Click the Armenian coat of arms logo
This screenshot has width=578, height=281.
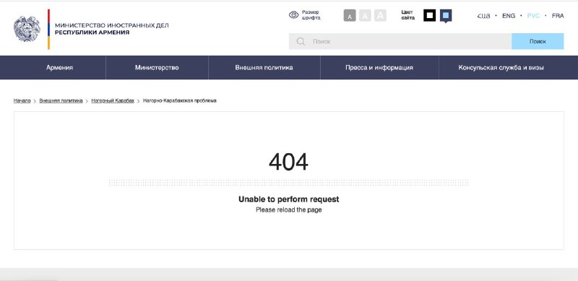point(27,29)
